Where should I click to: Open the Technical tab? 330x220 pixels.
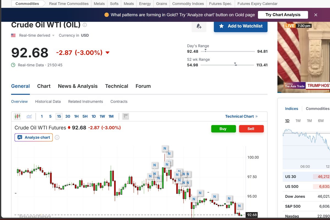coord(117,86)
